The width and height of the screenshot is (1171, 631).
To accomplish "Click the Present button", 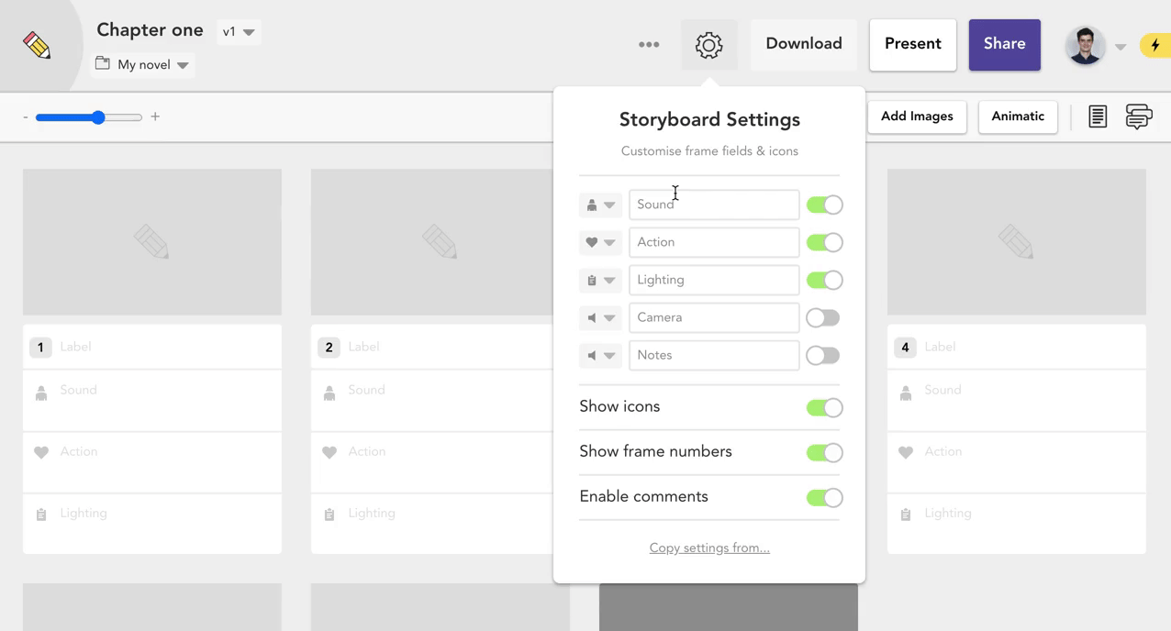I will tap(912, 43).
